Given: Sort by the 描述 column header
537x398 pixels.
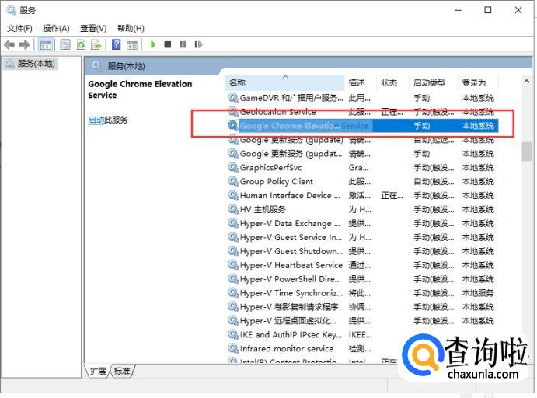Looking at the screenshot, I should pos(361,82).
